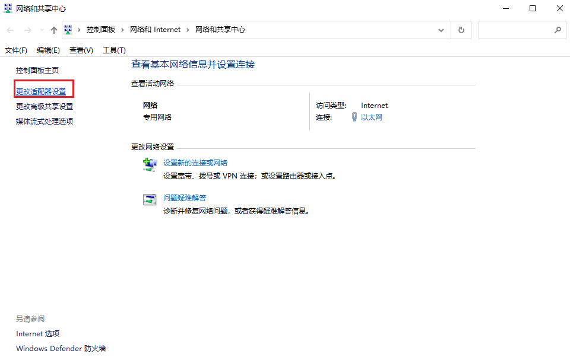Expand the 控制面板 breadcrumb menu
Viewport: 570px width, 360px height.
click(x=122, y=29)
